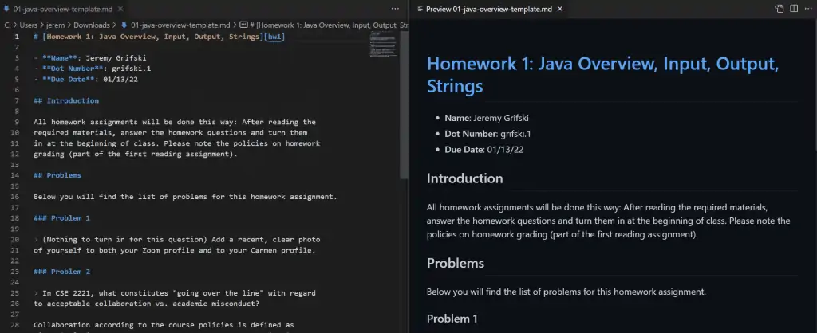Click 'Problems' heading in the preview

[x=456, y=263]
